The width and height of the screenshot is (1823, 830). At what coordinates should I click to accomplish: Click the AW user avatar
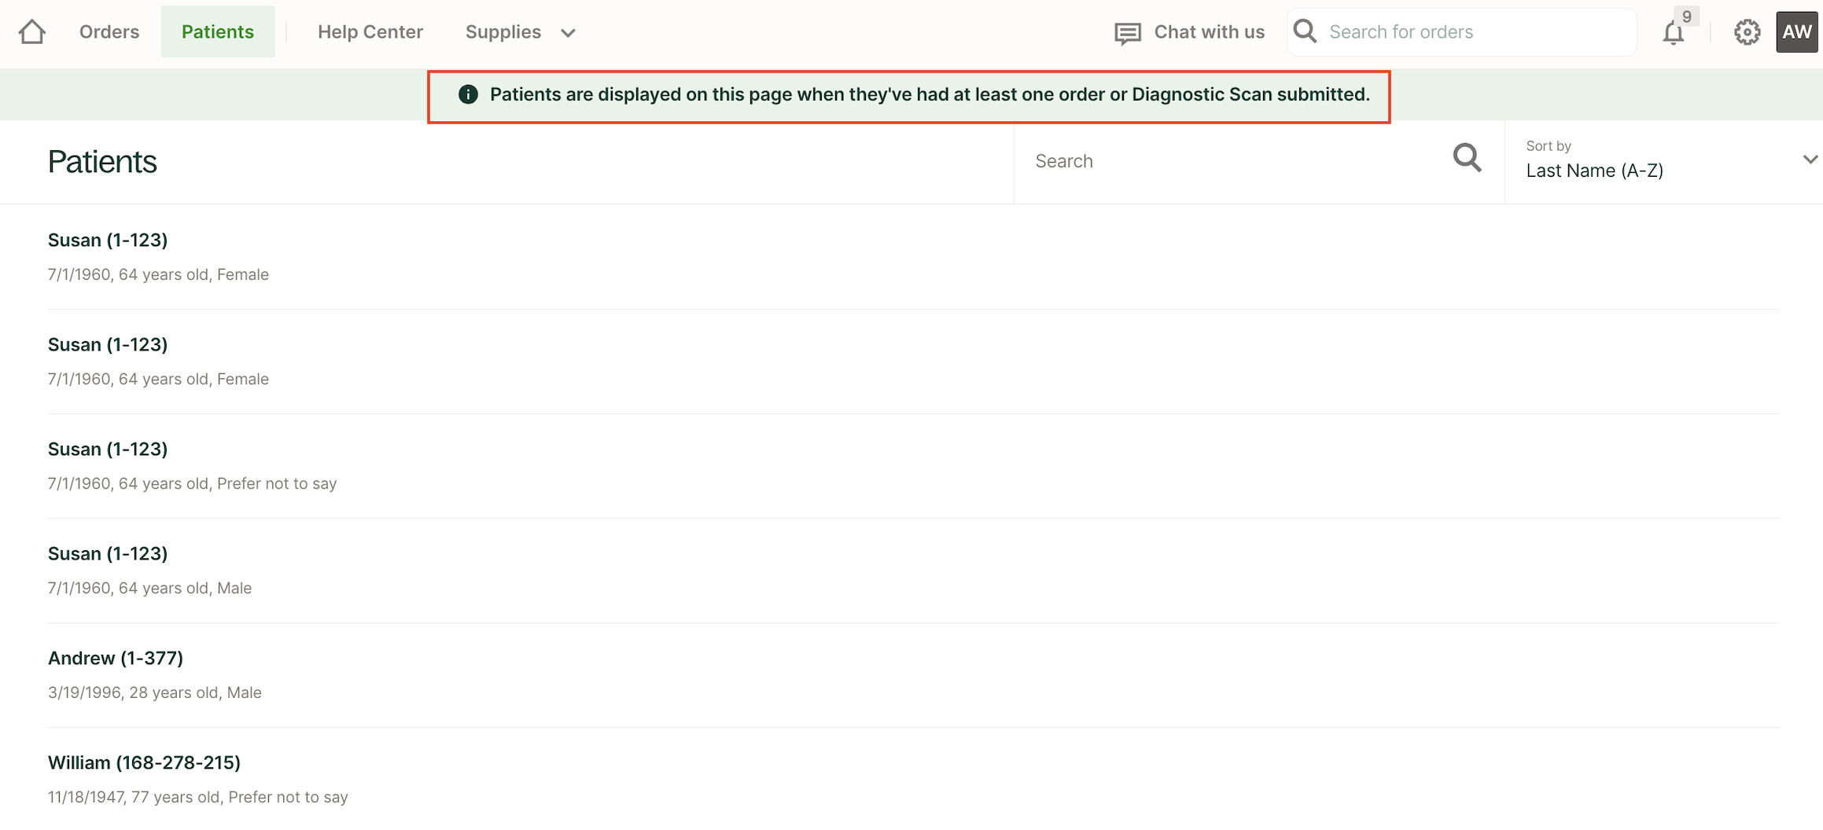1796,31
